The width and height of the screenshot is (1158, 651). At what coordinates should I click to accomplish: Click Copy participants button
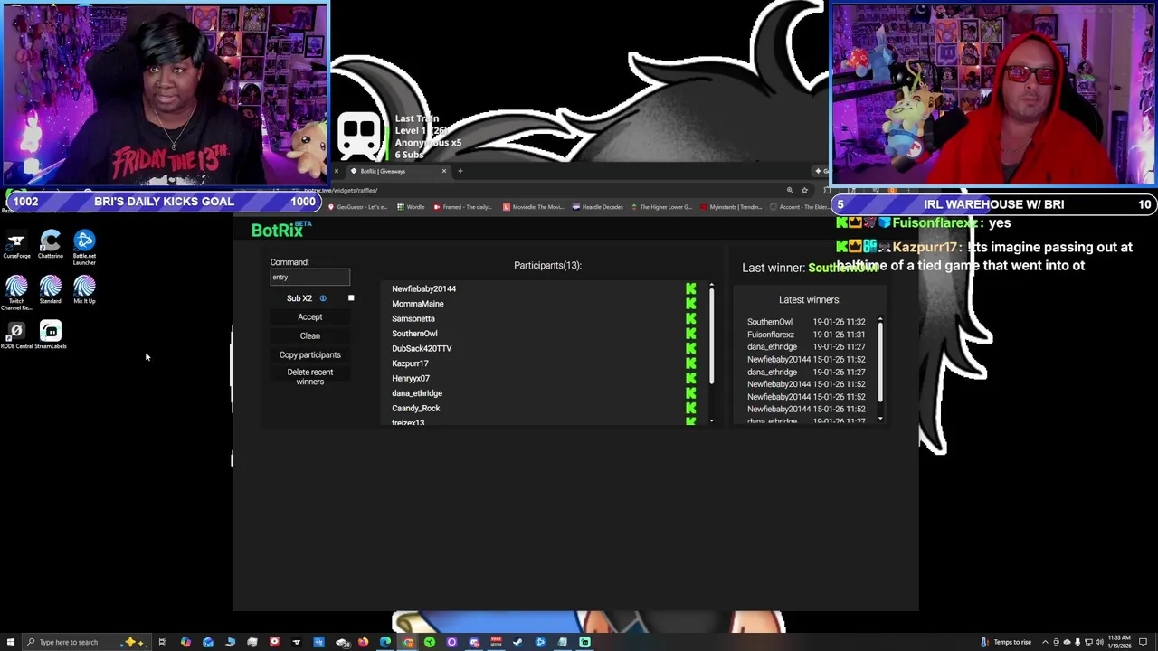309,355
